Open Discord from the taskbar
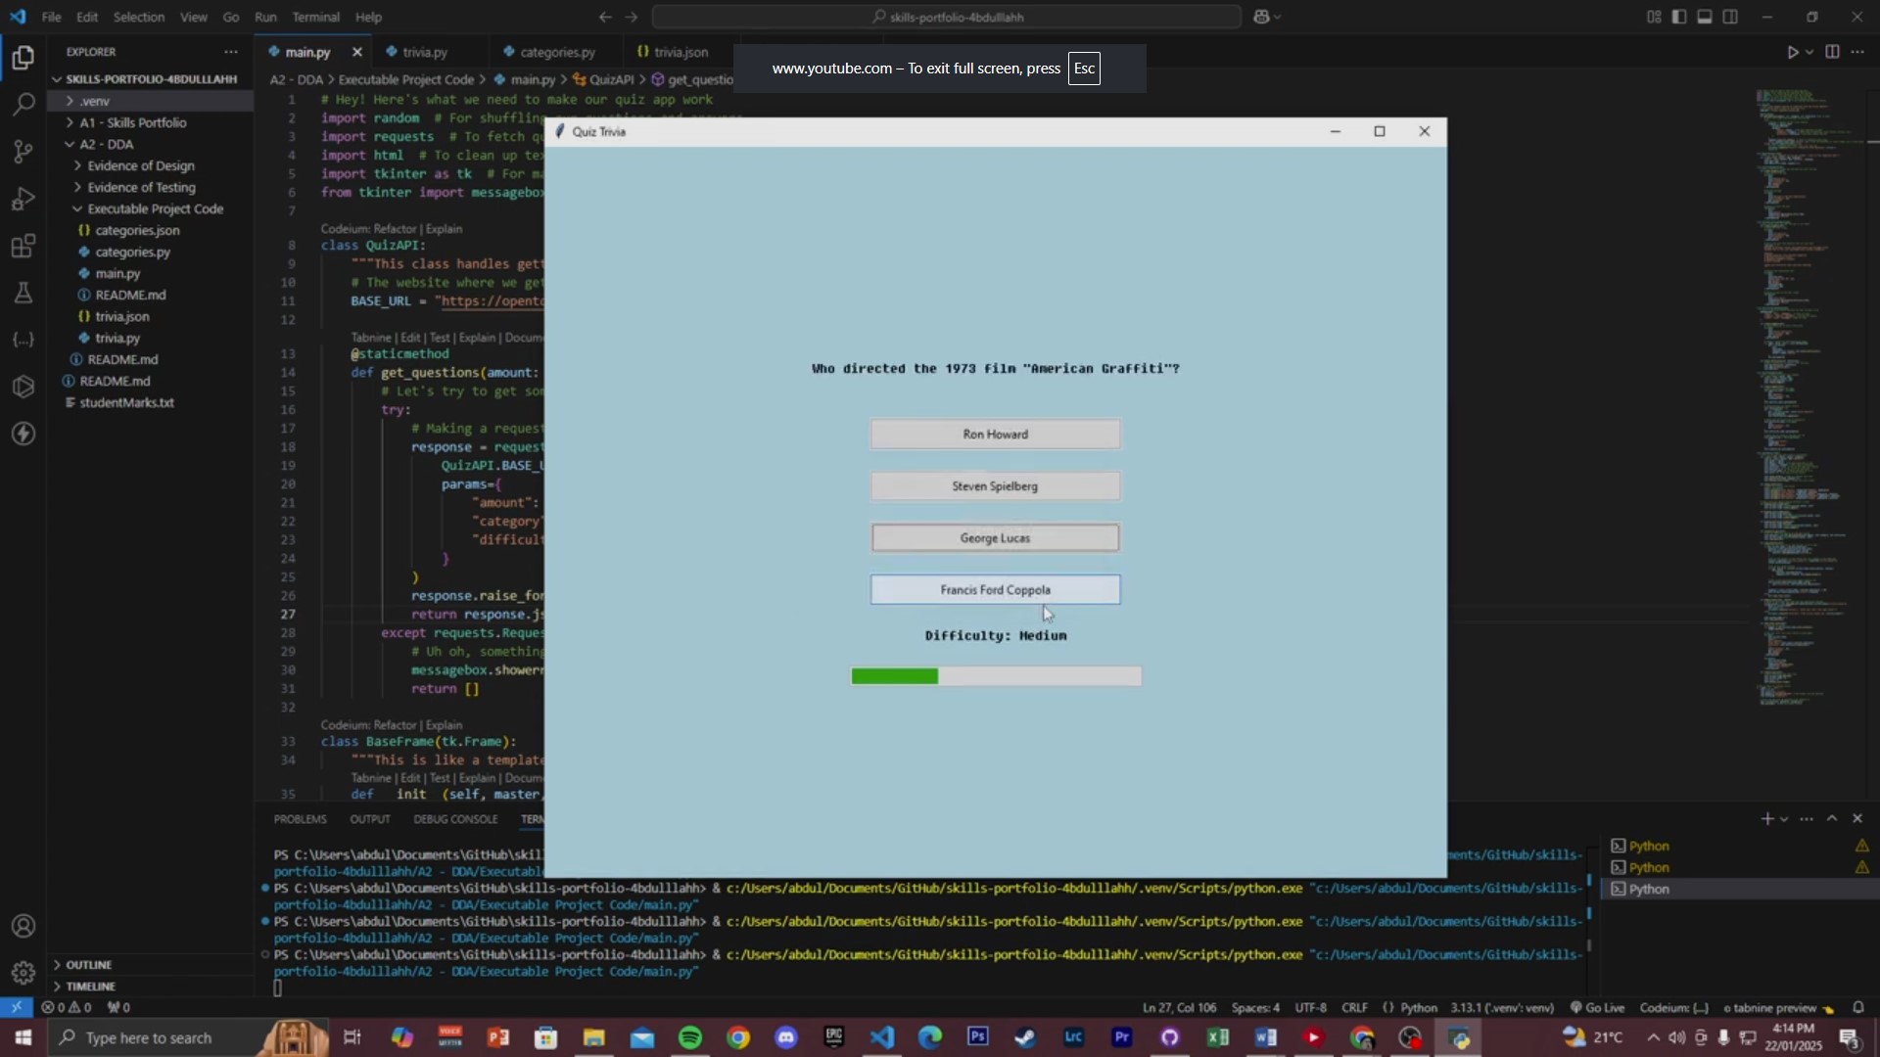Image resolution: width=1880 pixels, height=1057 pixels. tap(786, 1037)
